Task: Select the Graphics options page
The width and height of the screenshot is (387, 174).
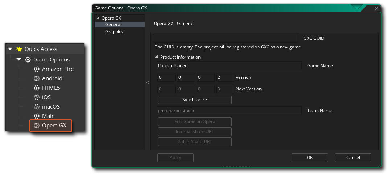Action: click(x=114, y=32)
